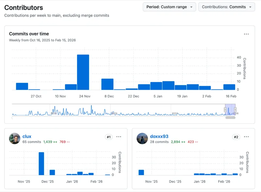Click the 2024 area in overview timeline
This screenshot has height=192, width=261.
175,113
